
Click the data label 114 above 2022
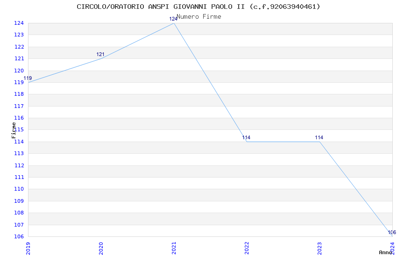click(x=246, y=137)
